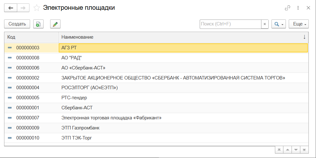316x158 pixels.
Task: Select the Сбербанк-АСТ entry with code 000000001
Action: (183, 108)
